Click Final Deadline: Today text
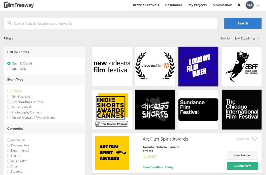266x175 pixels. tap(158, 167)
